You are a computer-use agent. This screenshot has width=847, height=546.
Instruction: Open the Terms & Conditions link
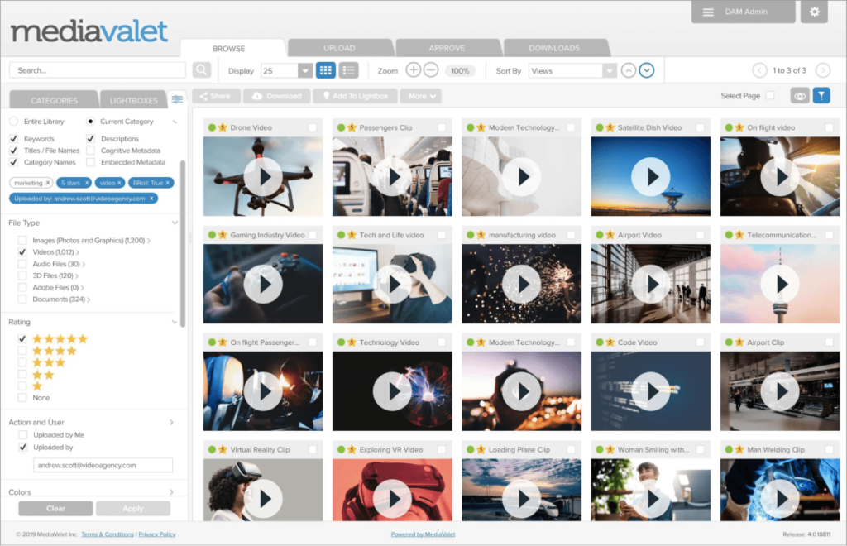pos(108,534)
